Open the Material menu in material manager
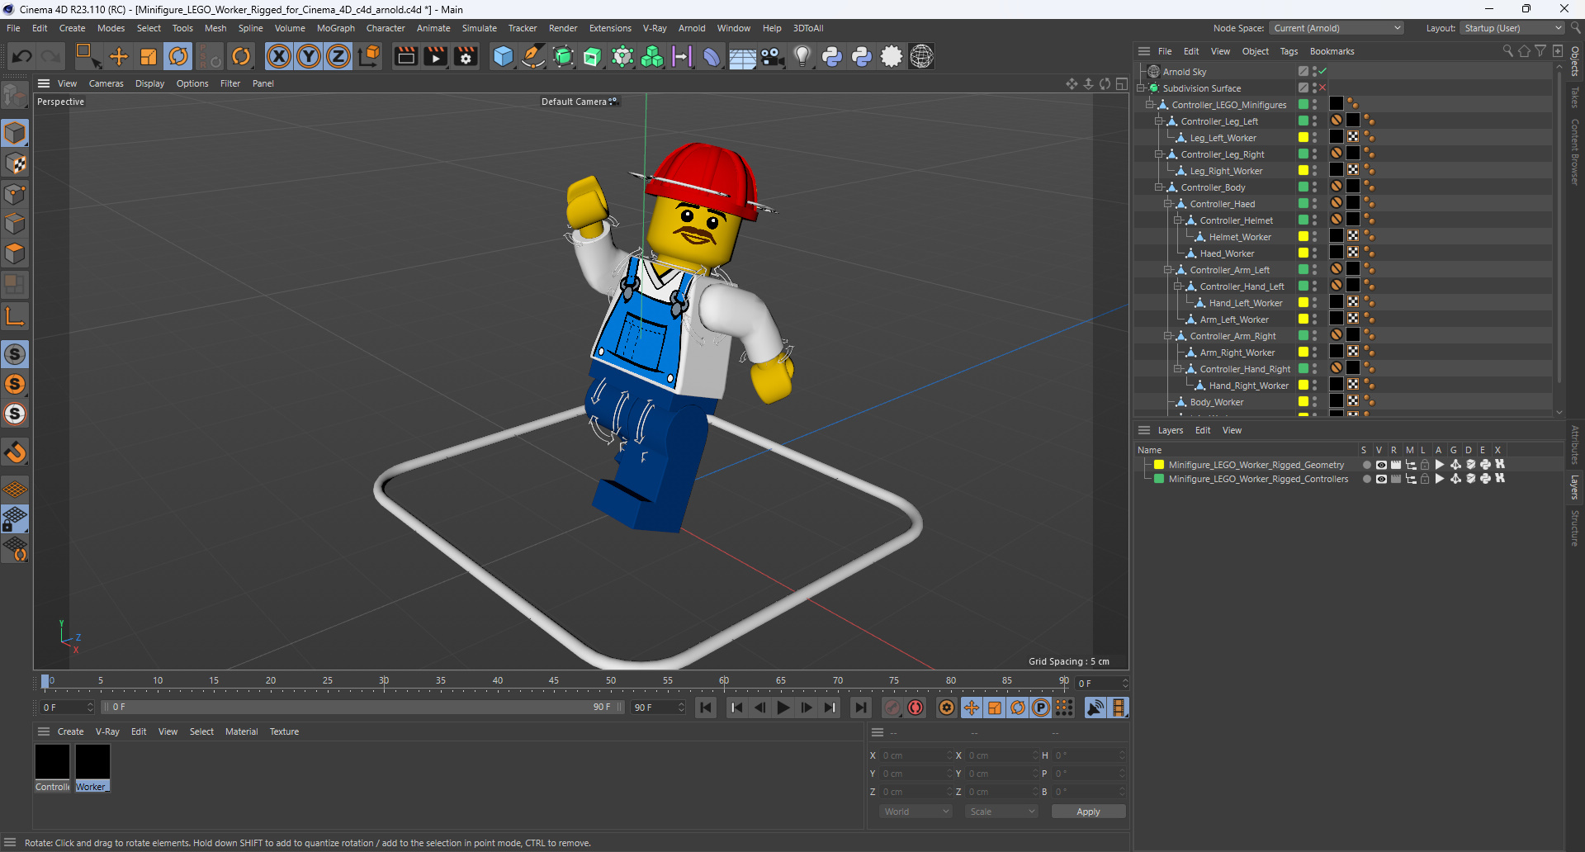The height and width of the screenshot is (852, 1585). 241,731
